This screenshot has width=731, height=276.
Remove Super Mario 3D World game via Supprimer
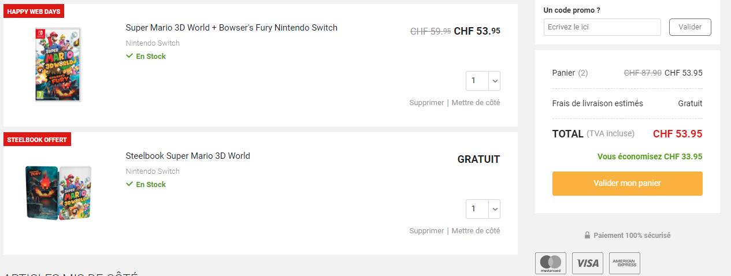coord(426,103)
